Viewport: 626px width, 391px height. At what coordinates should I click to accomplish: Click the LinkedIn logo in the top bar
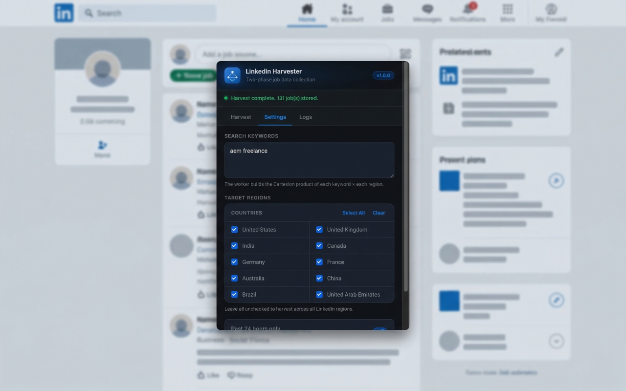pyautogui.click(x=64, y=13)
